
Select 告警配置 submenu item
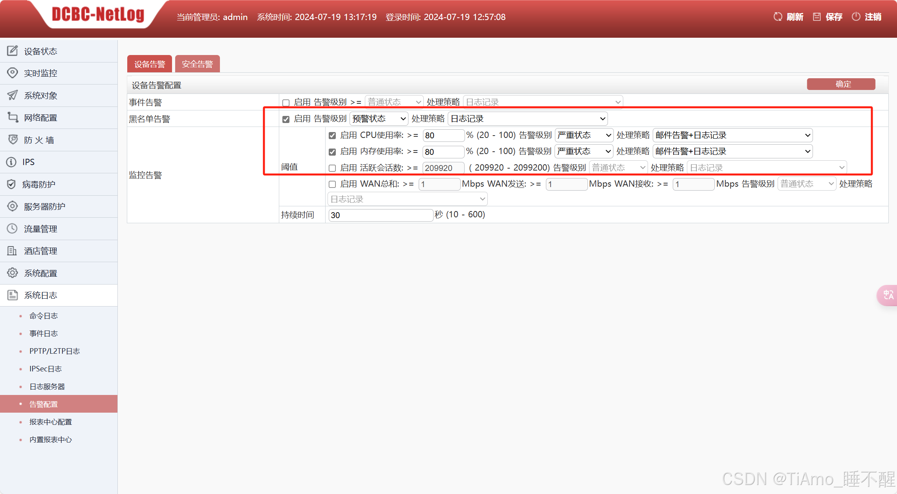click(59, 404)
